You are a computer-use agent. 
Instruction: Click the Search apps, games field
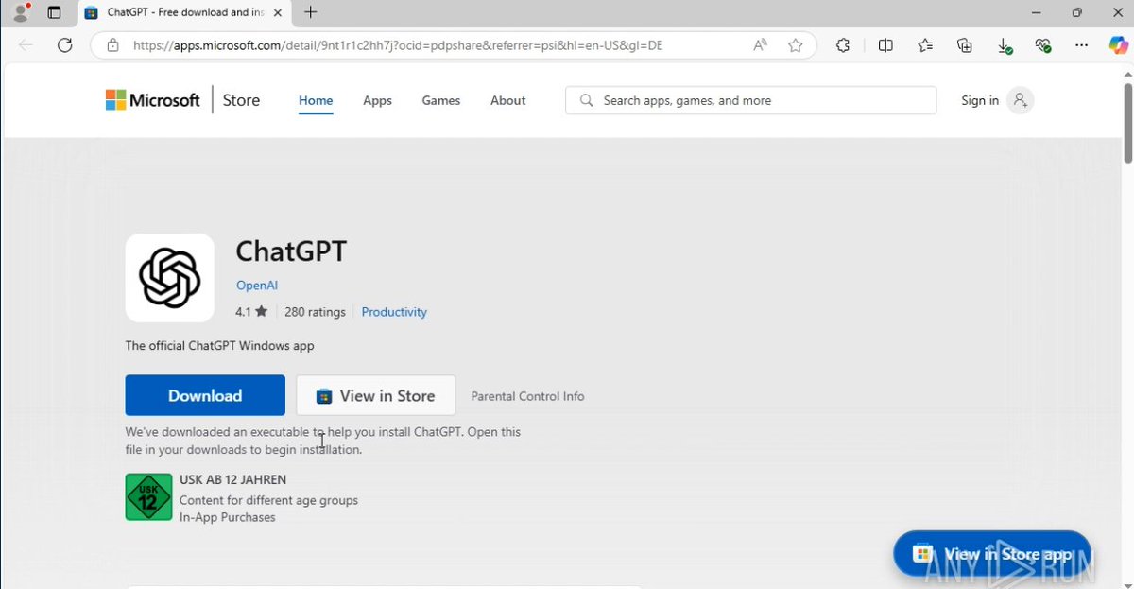pos(750,100)
